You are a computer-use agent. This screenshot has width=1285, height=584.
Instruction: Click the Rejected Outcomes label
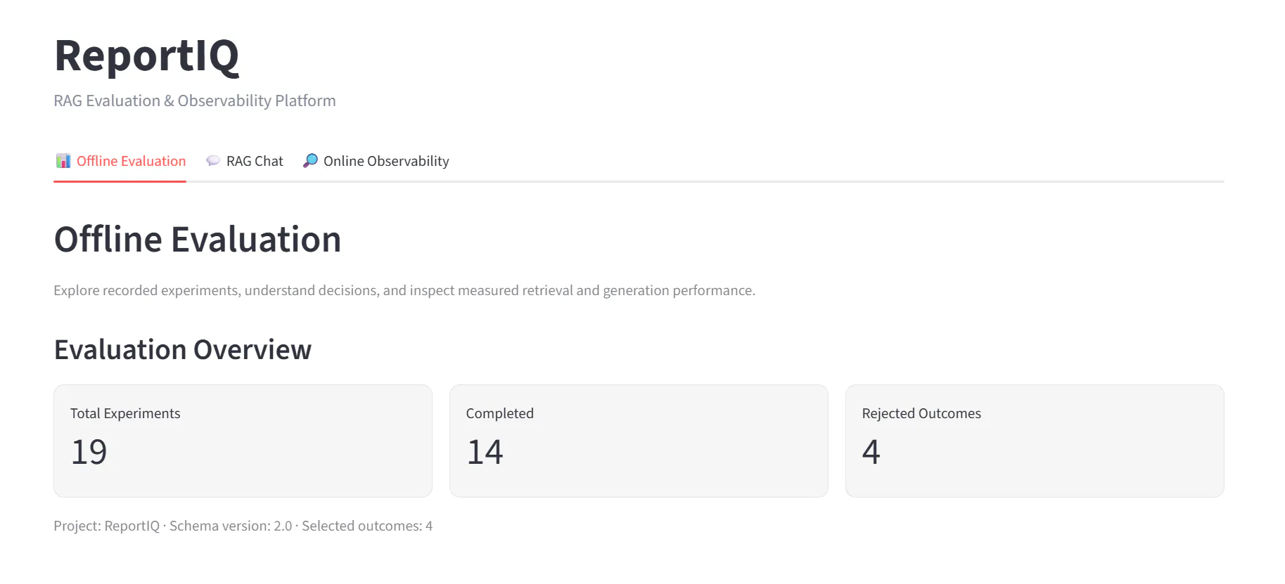pos(921,413)
